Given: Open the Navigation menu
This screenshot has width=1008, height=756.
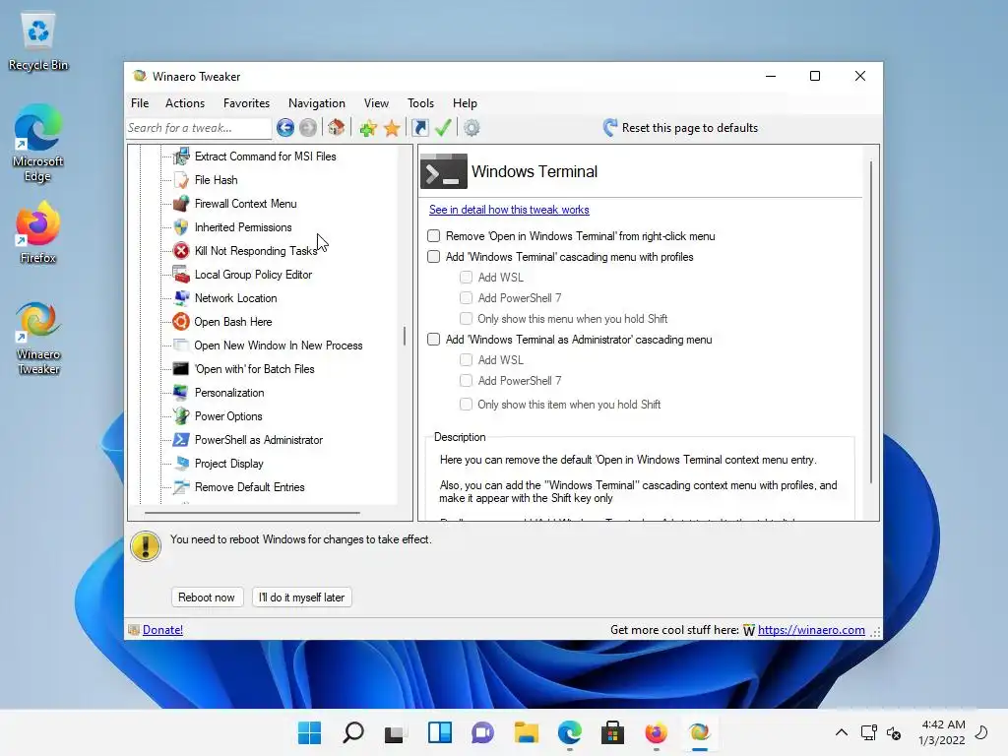Looking at the screenshot, I should tap(316, 103).
